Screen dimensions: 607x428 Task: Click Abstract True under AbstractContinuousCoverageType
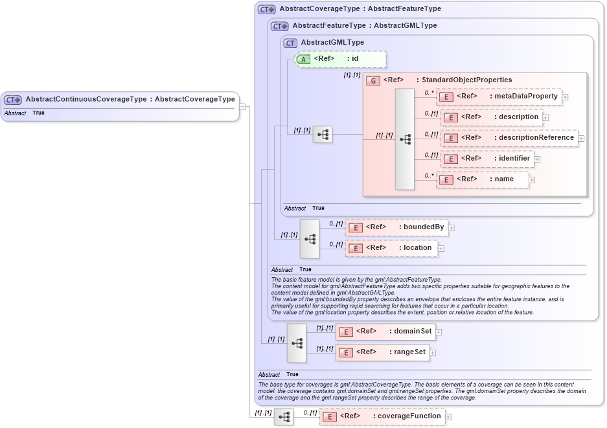click(x=25, y=113)
